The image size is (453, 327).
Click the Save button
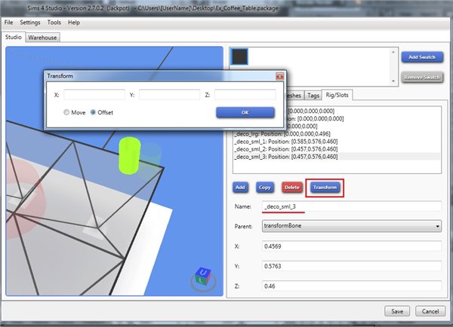tap(396, 311)
